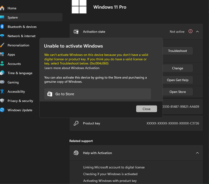The width and height of the screenshot is (209, 184).
Task: Click the yellow error message with code 0xc004c060
Action: click(96, 59)
